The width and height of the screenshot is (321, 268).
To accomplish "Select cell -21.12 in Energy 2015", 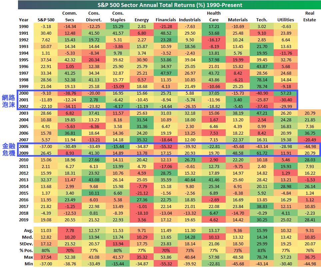I will pyautogui.click(x=142, y=193).
